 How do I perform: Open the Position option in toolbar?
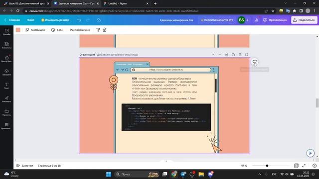80,30
